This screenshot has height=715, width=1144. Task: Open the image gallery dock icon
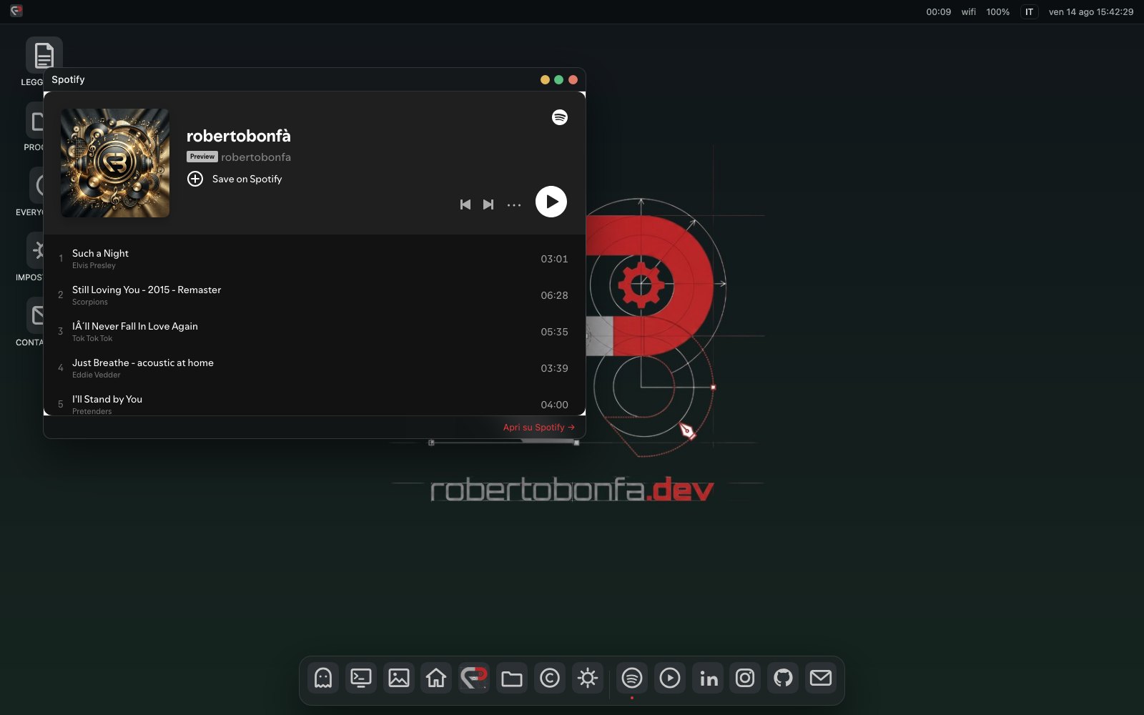click(x=399, y=678)
